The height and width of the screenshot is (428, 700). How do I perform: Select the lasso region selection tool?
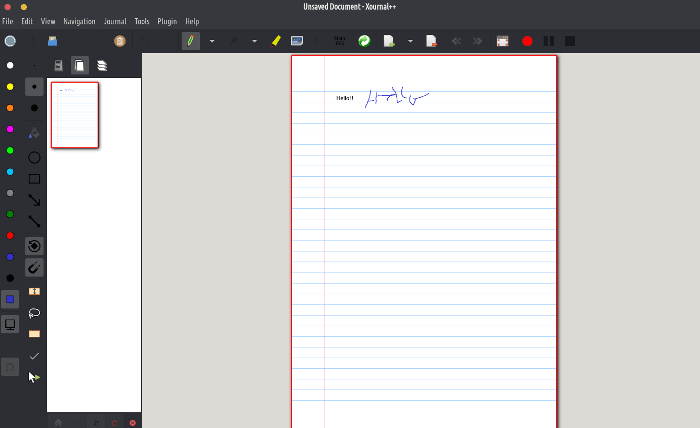coord(34,313)
